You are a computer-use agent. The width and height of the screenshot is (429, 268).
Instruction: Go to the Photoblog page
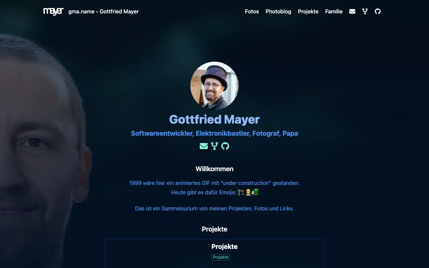coord(279,11)
